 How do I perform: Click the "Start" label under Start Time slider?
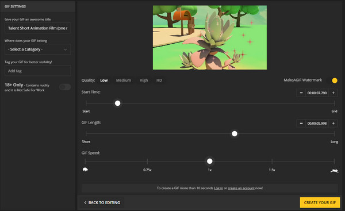(86, 111)
